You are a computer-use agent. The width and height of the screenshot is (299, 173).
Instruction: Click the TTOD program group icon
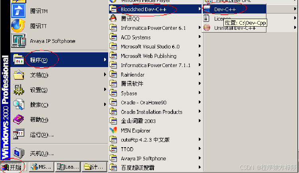[113, 149]
